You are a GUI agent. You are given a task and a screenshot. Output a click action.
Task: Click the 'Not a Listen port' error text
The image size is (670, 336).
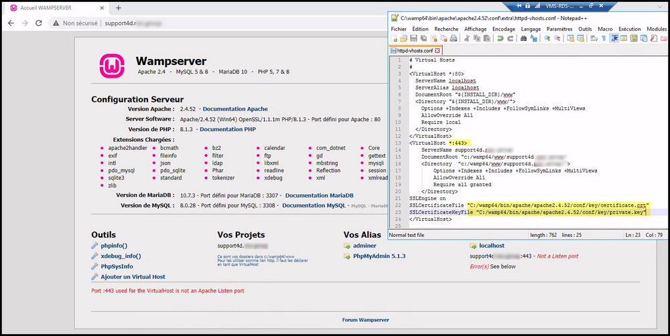pos(557,256)
